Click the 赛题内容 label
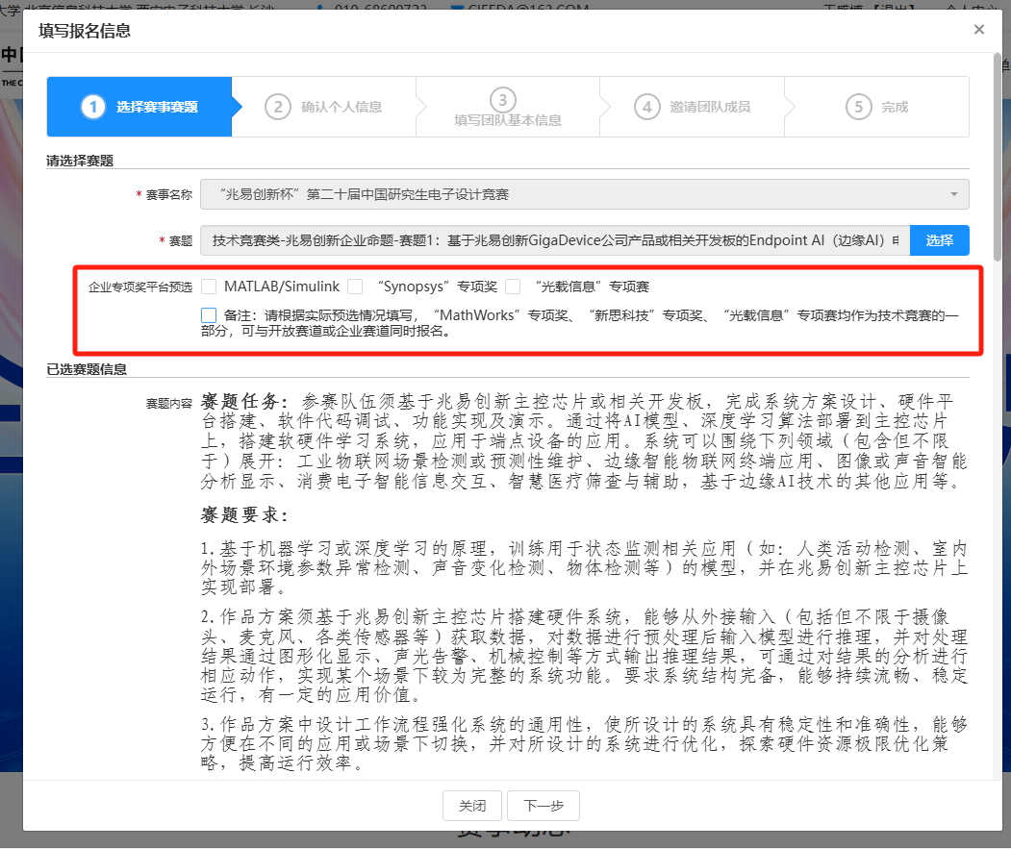 (169, 404)
